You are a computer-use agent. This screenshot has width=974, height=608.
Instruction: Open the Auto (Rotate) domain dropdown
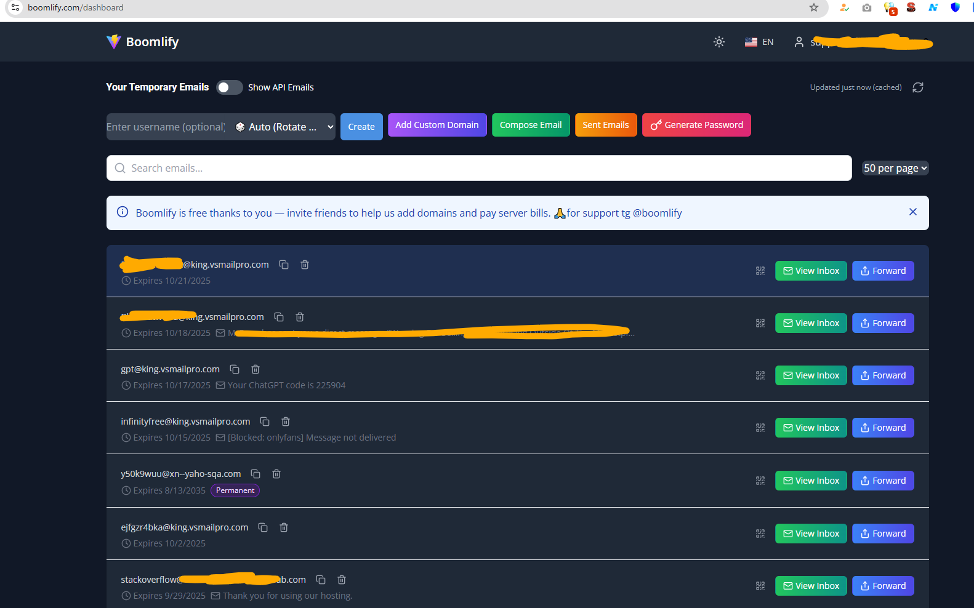(284, 127)
